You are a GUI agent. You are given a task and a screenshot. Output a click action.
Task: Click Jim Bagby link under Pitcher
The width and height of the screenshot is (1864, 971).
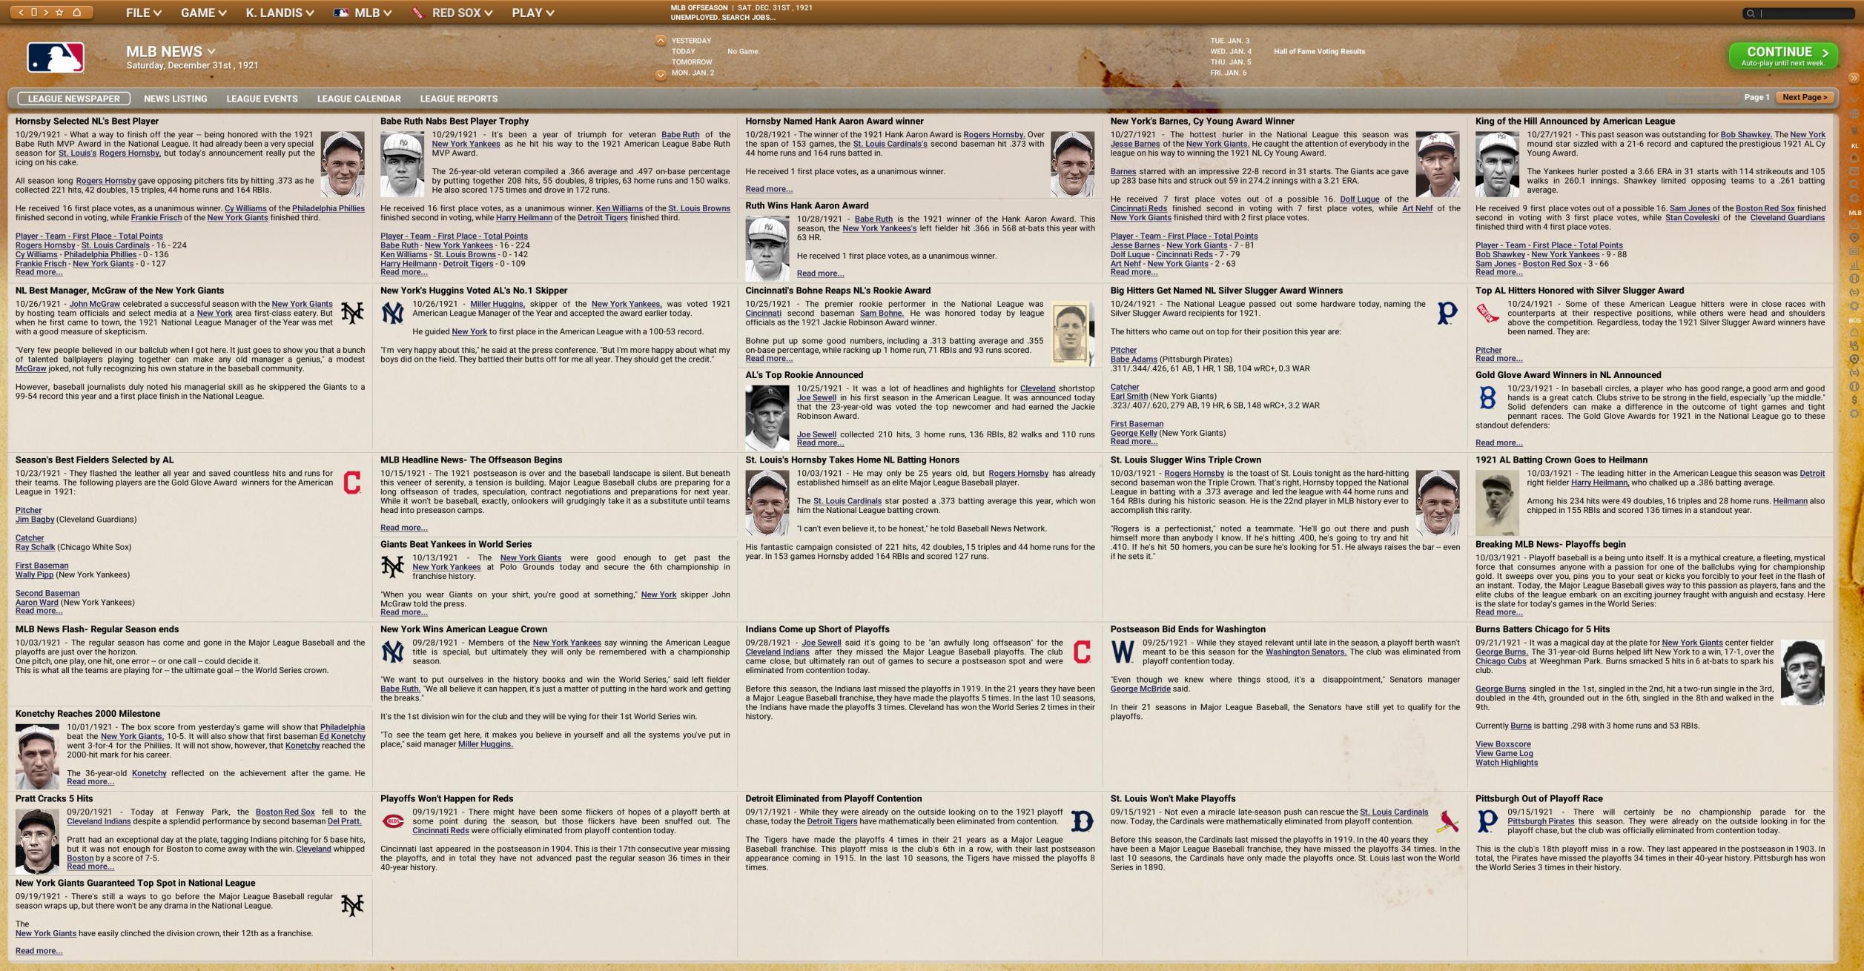(34, 520)
